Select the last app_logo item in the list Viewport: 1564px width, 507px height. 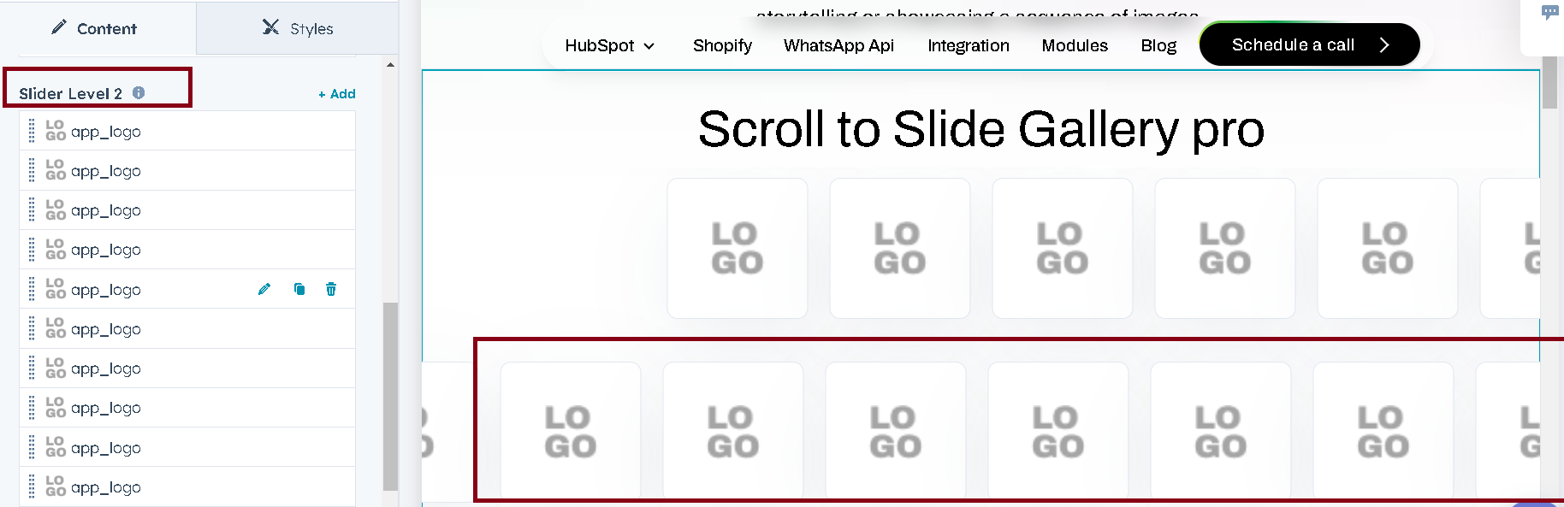(x=187, y=486)
